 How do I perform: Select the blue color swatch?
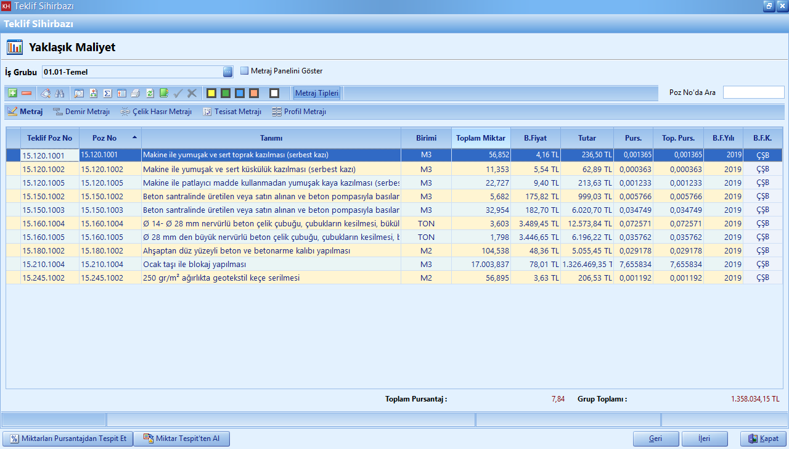coord(240,93)
